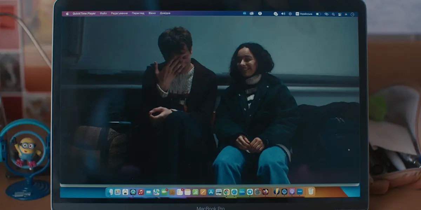Open Reminders from the Dock
421x210 pixels.
(180, 192)
